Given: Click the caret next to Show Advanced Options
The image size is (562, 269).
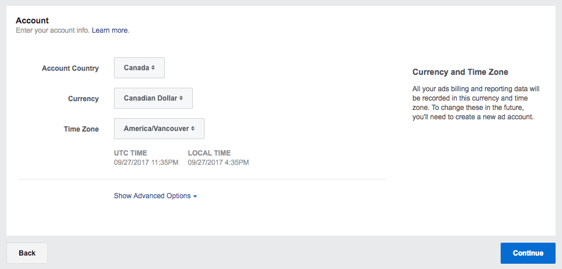Looking at the screenshot, I should pyautogui.click(x=195, y=196).
